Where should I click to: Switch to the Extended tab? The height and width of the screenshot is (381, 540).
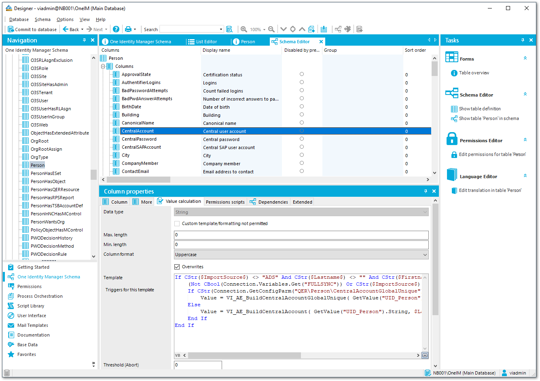303,202
